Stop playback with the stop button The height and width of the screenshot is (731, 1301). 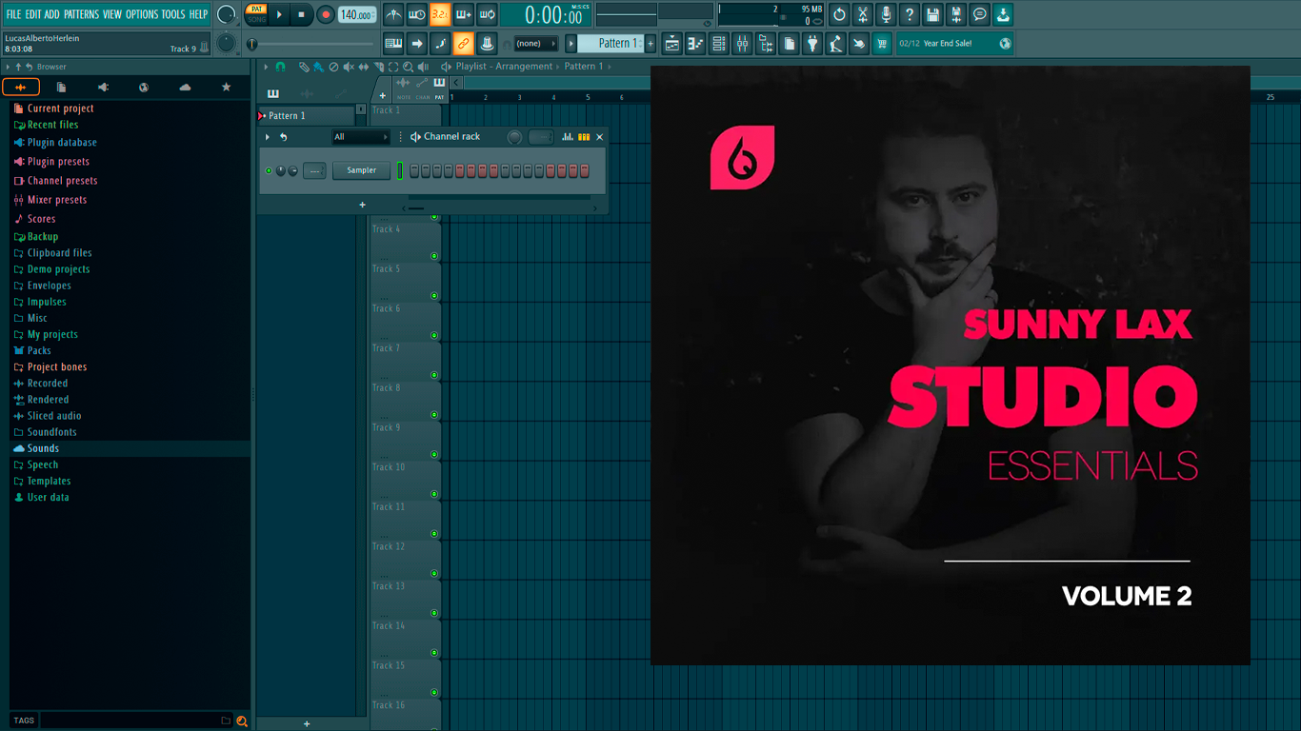pyautogui.click(x=302, y=14)
